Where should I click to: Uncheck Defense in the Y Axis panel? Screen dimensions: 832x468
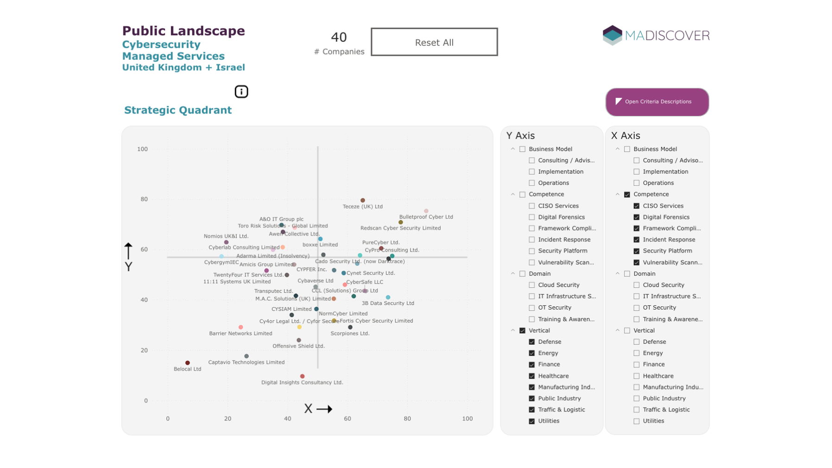pos(532,342)
